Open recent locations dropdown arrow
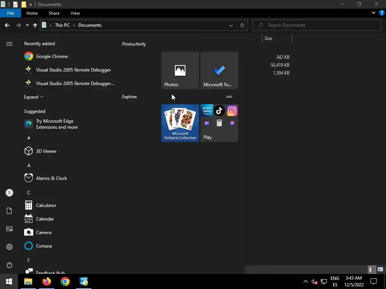This screenshot has height=289, width=386. [27, 25]
